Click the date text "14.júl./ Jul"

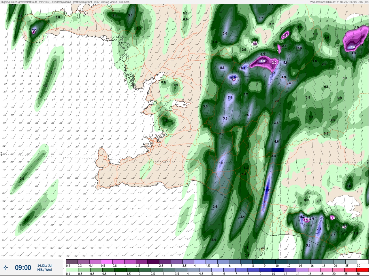[x=45, y=266]
